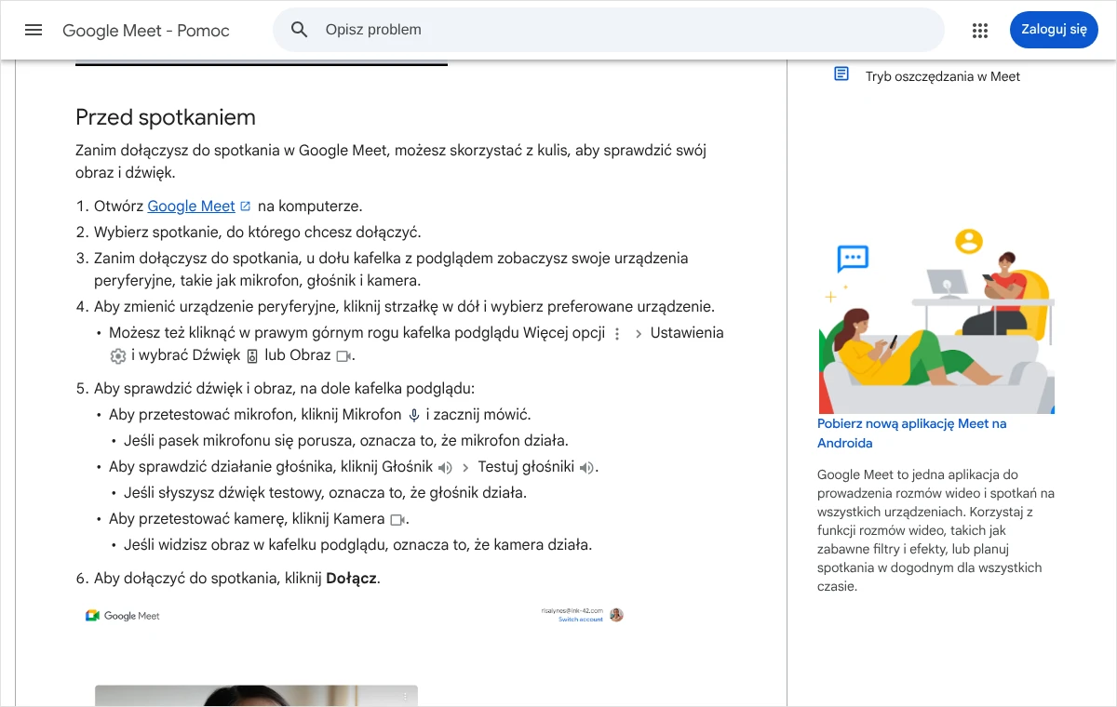Click the Google Meet to jedna aplikacja description
The width and height of the screenshot is (1117, 707).
(935, 530)
